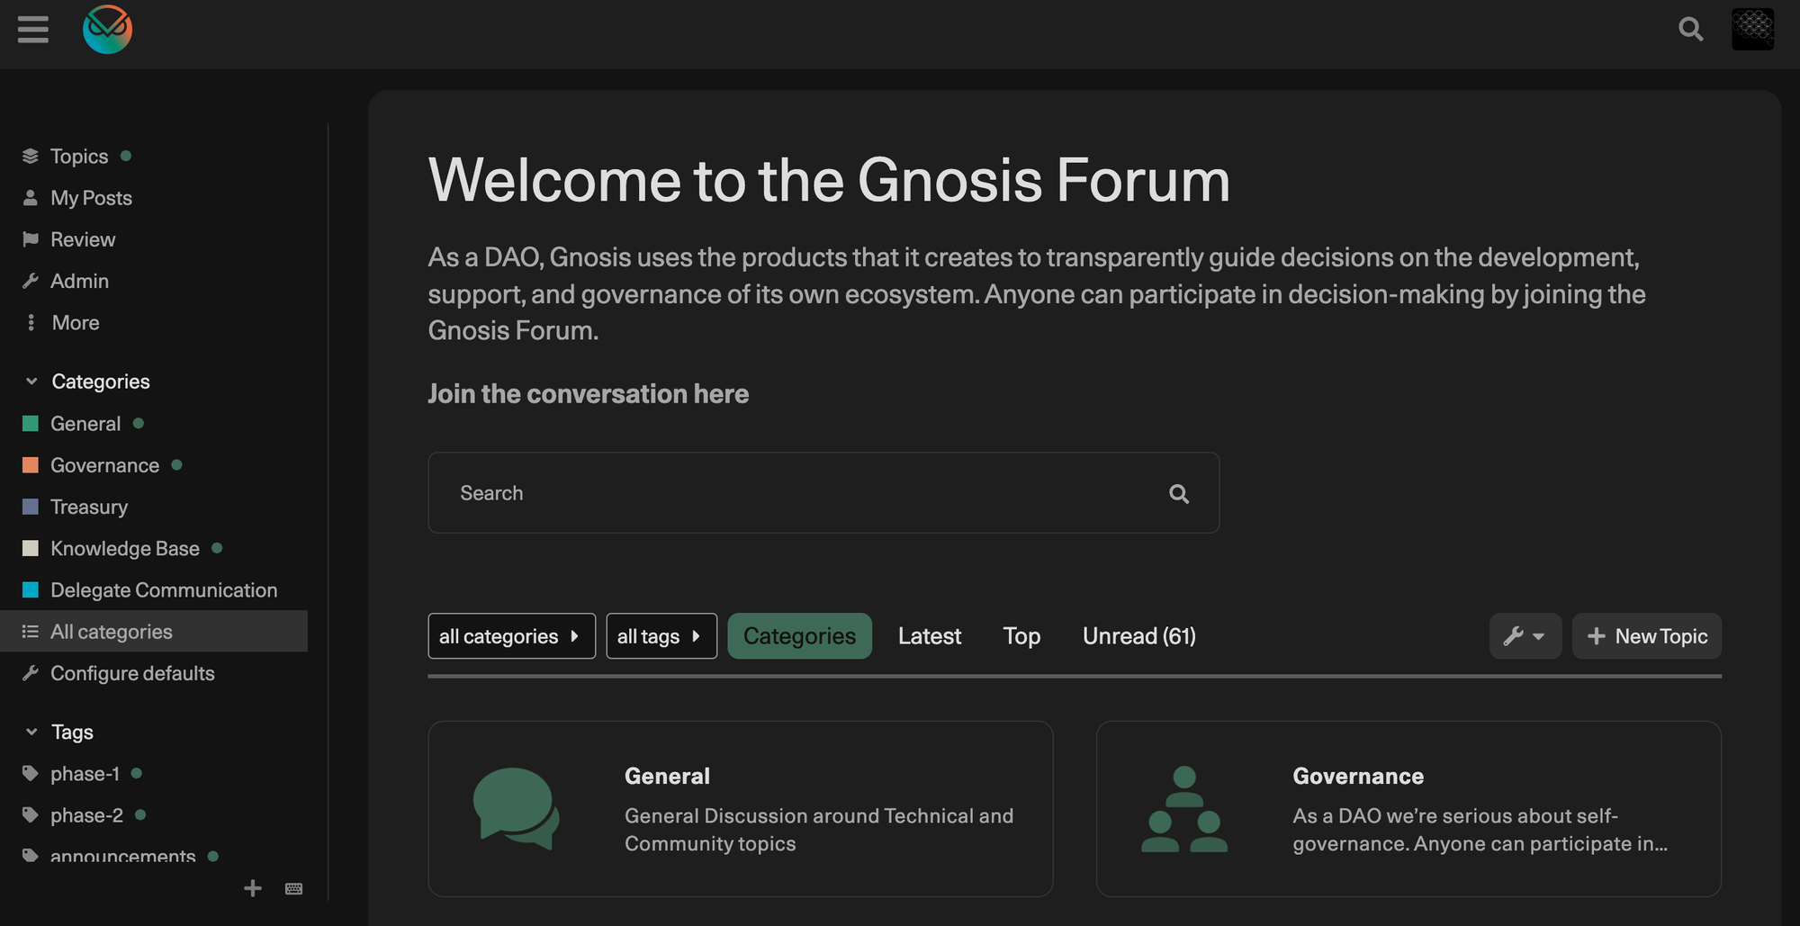Click the phase-2 tag icon
This screenshot has height=926, width=1800.
[31, 815]
